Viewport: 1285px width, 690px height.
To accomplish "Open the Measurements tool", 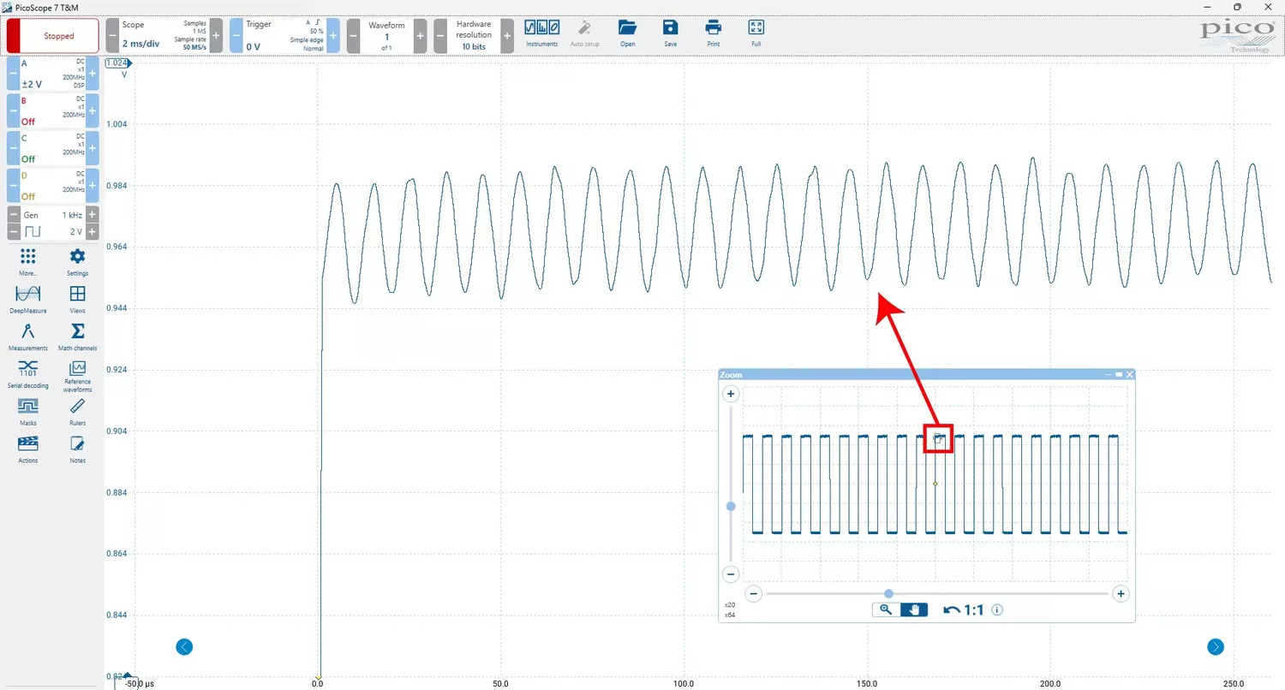I will coord(27,335).
